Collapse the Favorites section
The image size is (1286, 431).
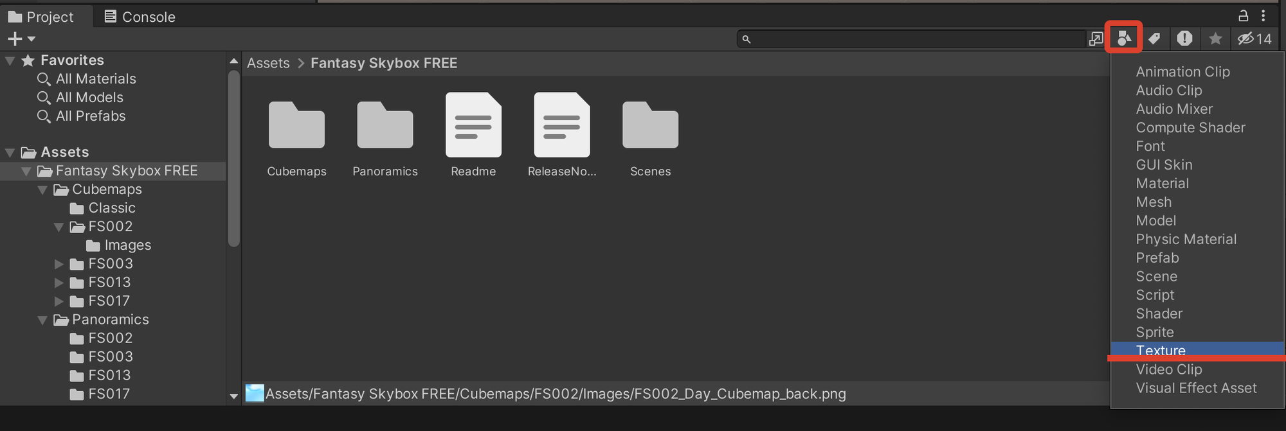tap(10, 60)
